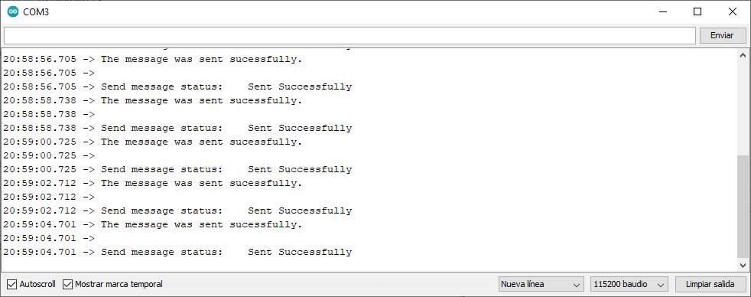
Task: Uncheck Mostrar marca temporal checkbox
Action: tap(67, 285)
